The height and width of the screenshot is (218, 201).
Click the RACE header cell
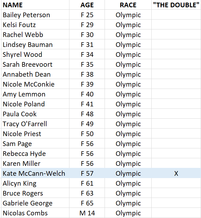(x=128, y=5)
